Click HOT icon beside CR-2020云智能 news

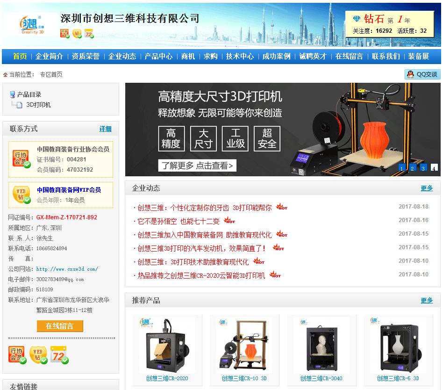[275, 274]
